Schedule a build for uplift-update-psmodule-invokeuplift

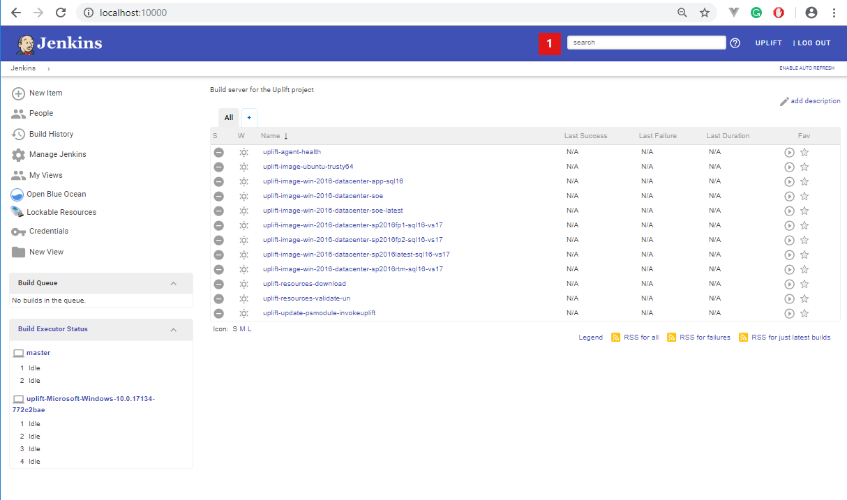click(x=790, y=313)
